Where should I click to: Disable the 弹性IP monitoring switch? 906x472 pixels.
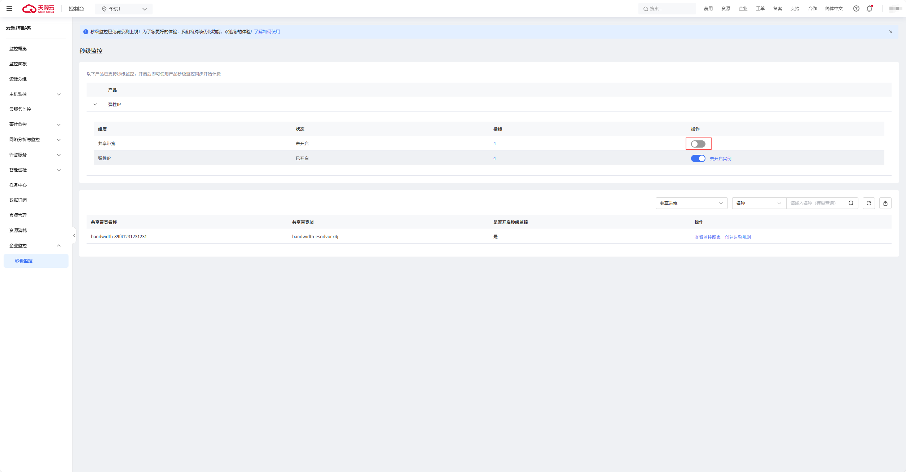click(x=698, y=158)
